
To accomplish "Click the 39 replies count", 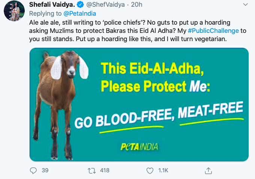I will pyautogui.click(x=45, y=170).
